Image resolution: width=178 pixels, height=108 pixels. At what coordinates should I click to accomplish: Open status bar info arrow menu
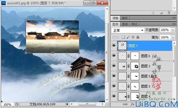(x=67, y=104)
